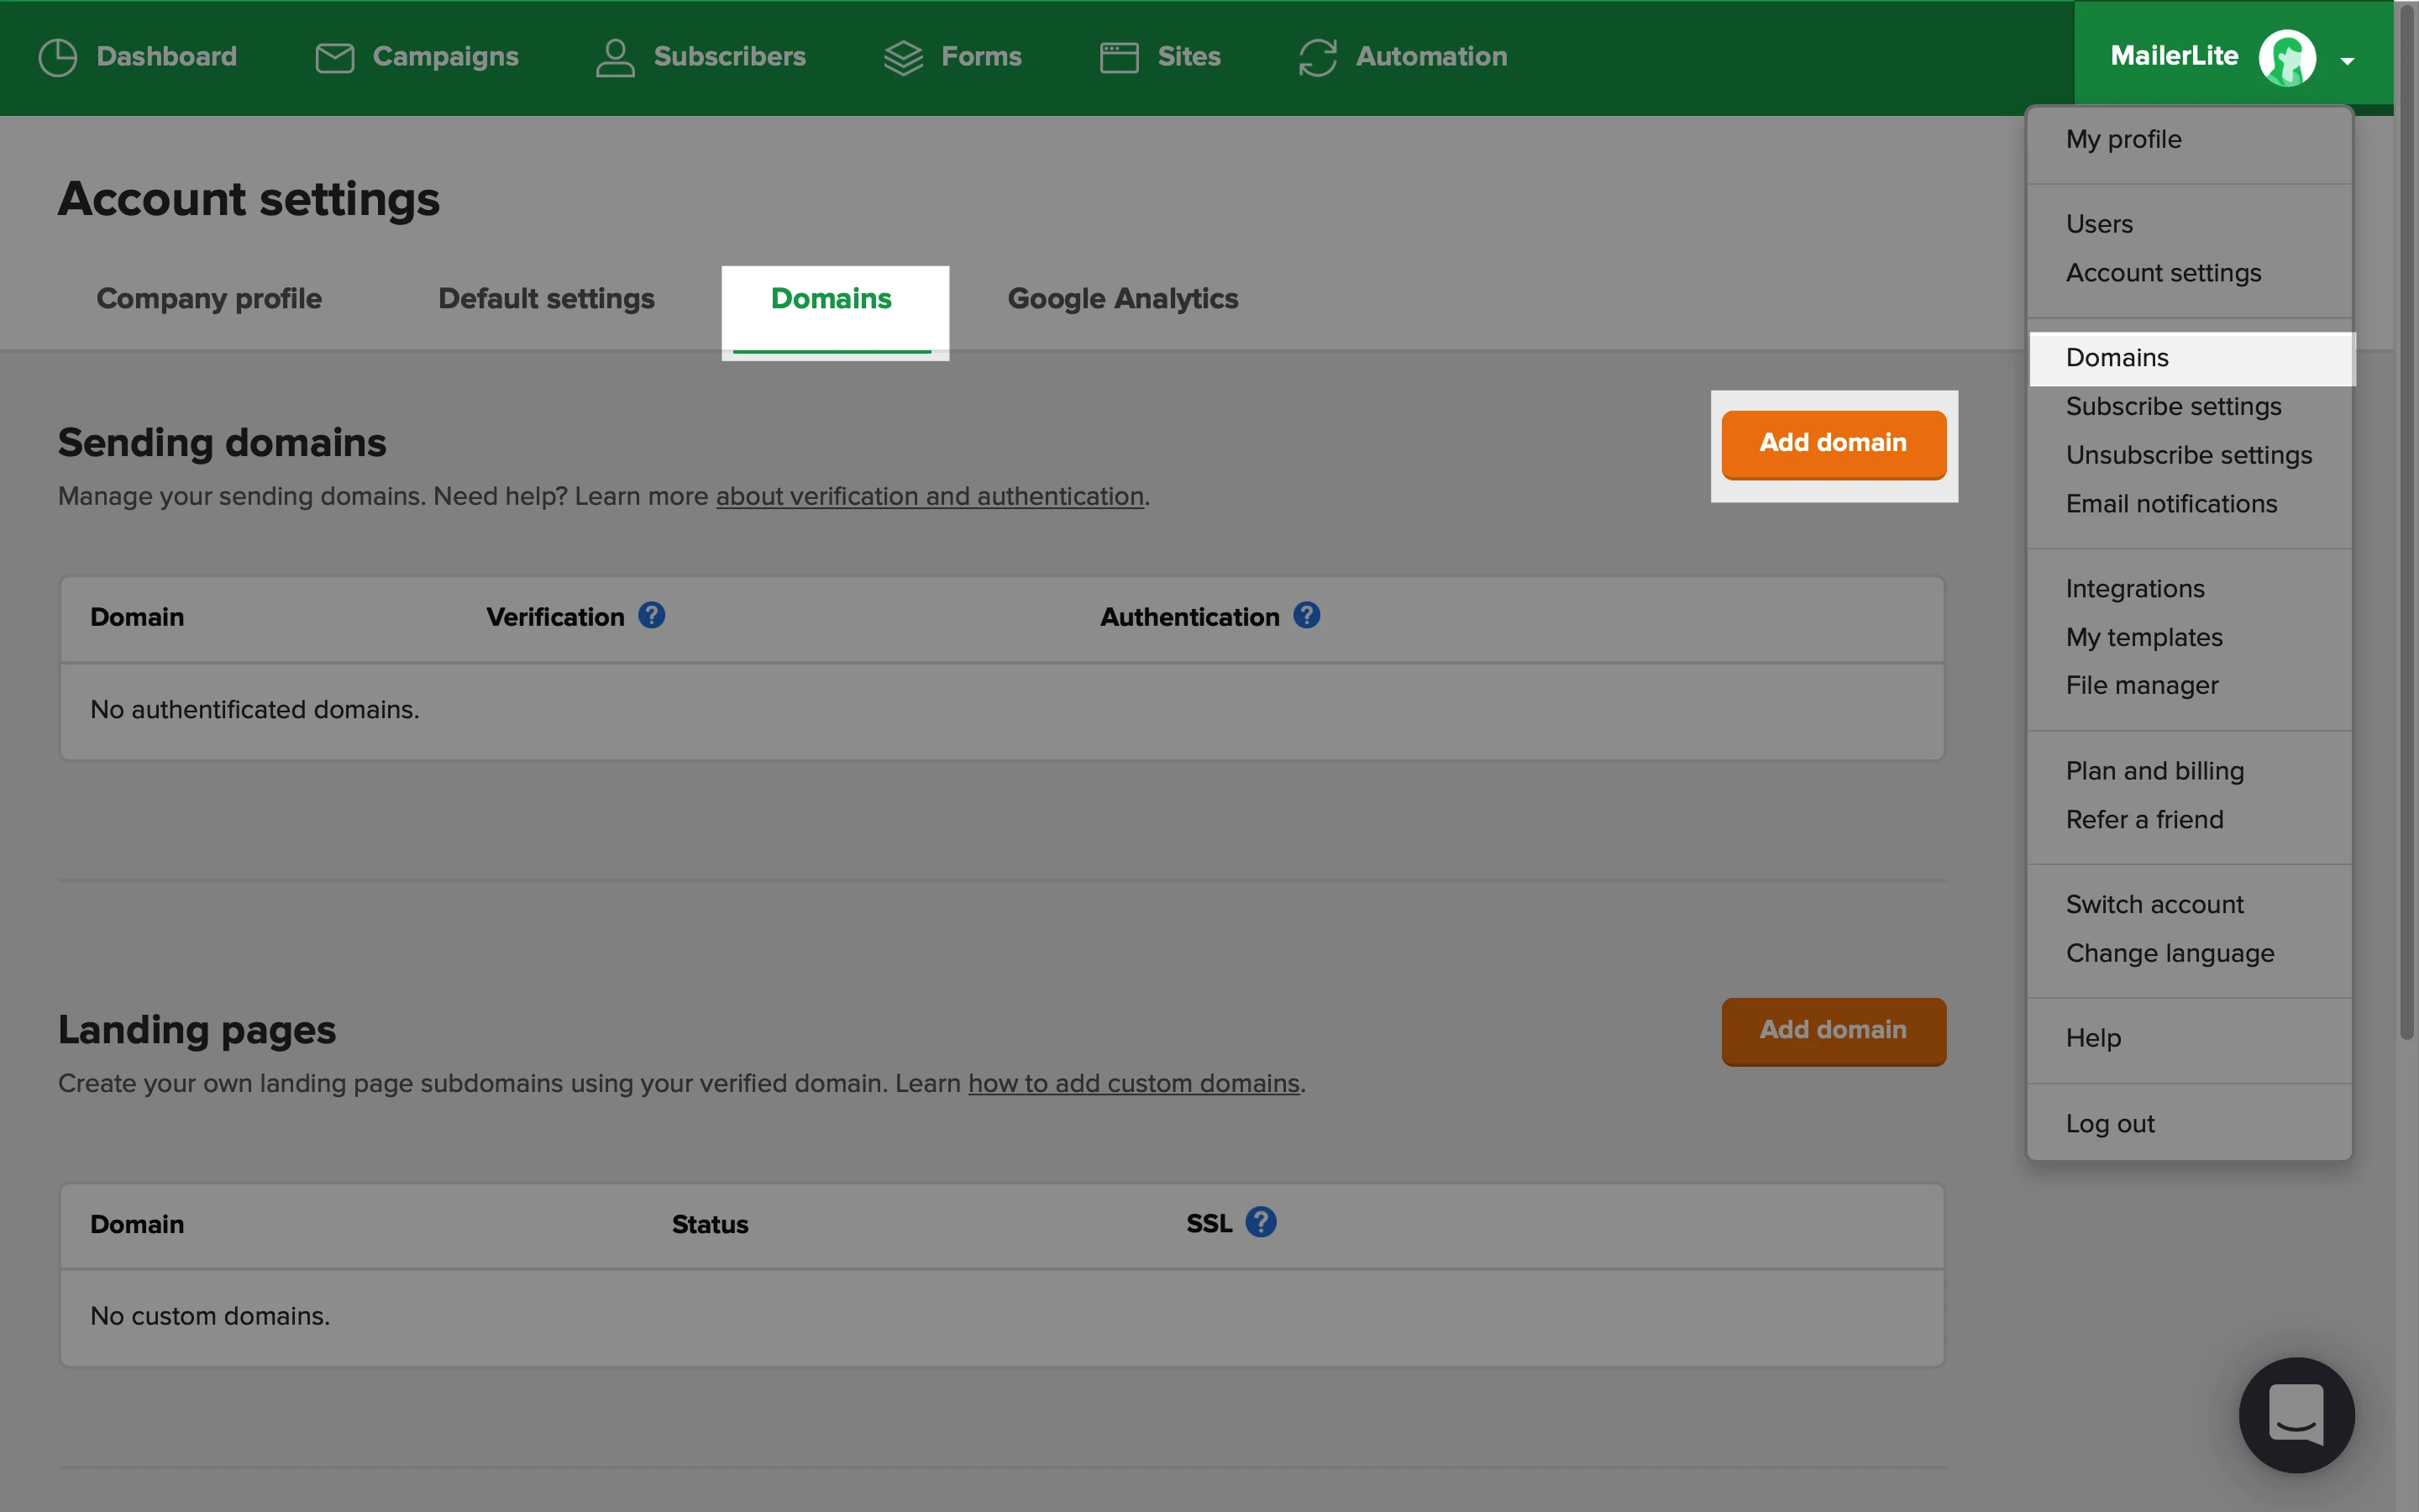Viewport: 2419px width, 1512px height.
Task: Click Add domain for Sending domains
Action: pyautogui.click(x=1832, y=443)
